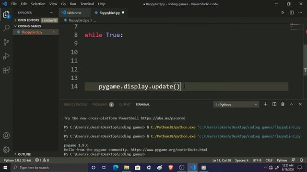This screenshot has width=307, height=172.
Task: Open OBS Studio from taskbar
Action: (x=182, y=168)
